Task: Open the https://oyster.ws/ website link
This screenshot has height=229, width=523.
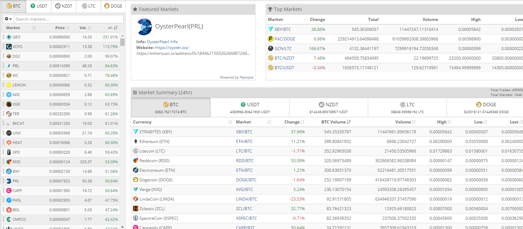Action: [x=172, y=48]
